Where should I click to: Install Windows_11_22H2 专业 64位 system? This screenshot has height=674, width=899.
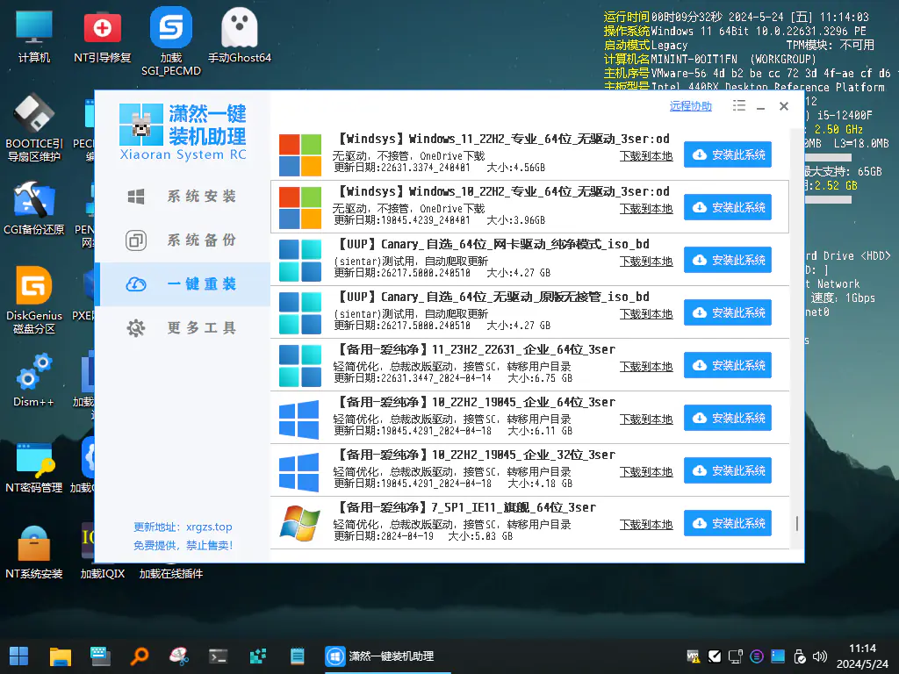(728, 155)
